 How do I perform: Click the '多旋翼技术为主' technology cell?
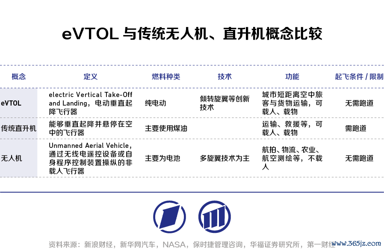point(224,158)
